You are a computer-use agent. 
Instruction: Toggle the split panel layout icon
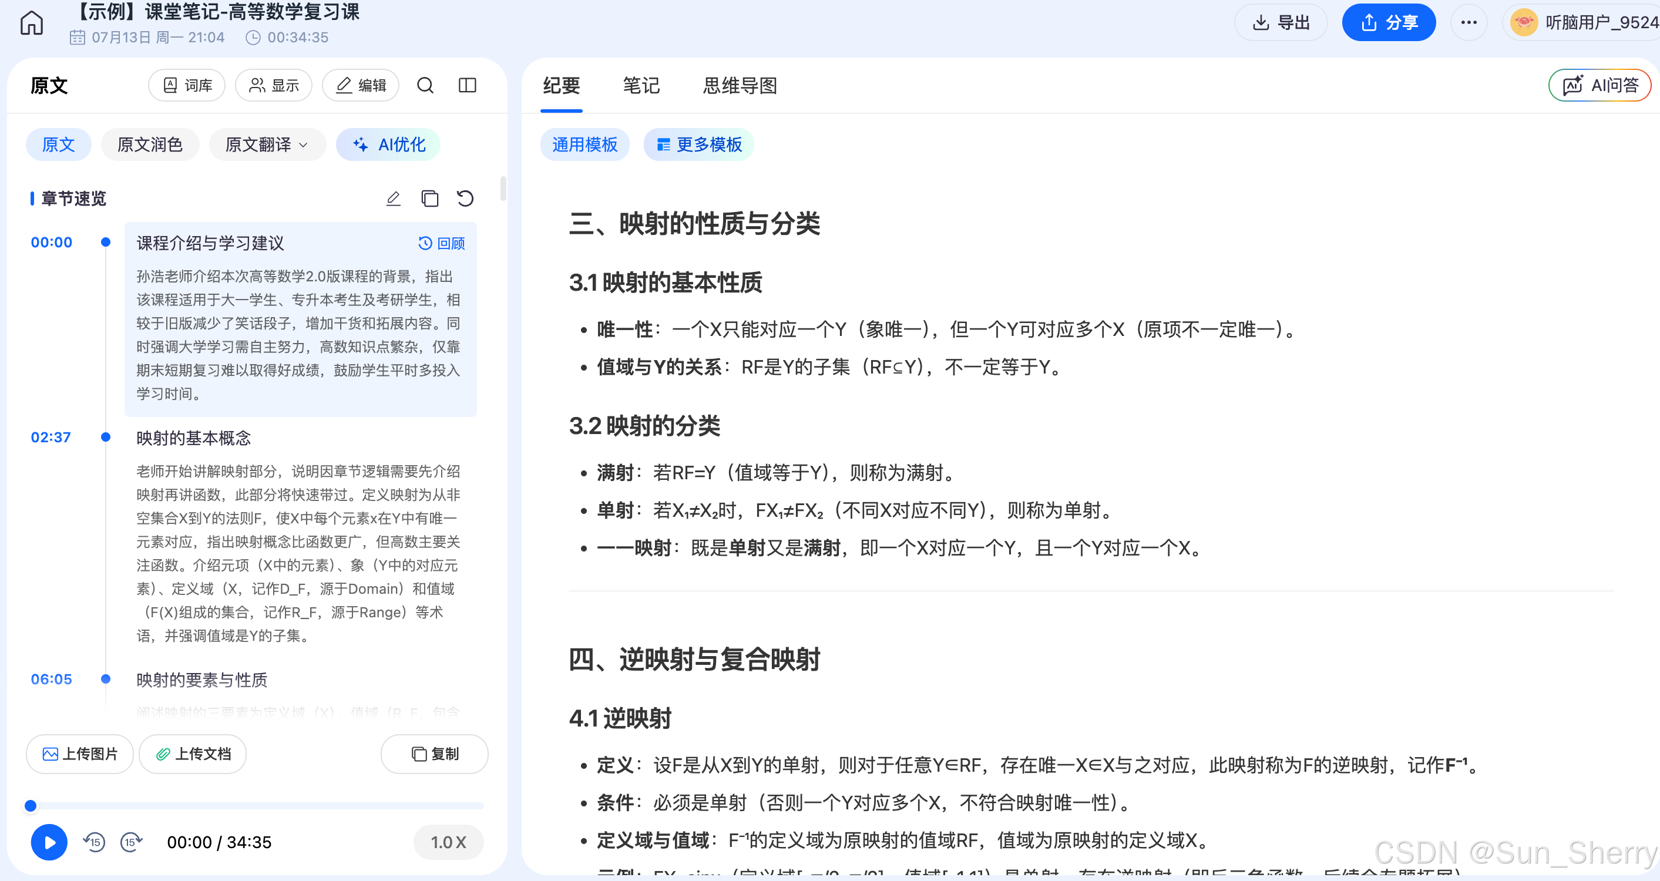click(467, 85)
